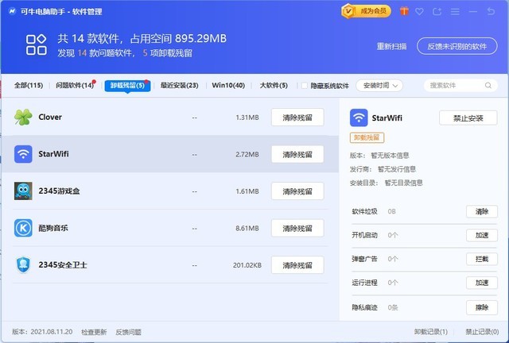Click the 反馈问题 link

coord(128,332)
